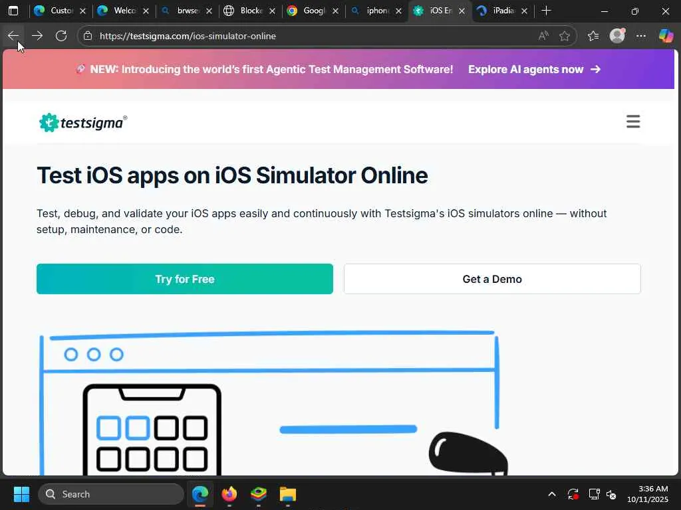Close the Custom tab
This screenshot has height=510, width=681.
tap(83, 11)
